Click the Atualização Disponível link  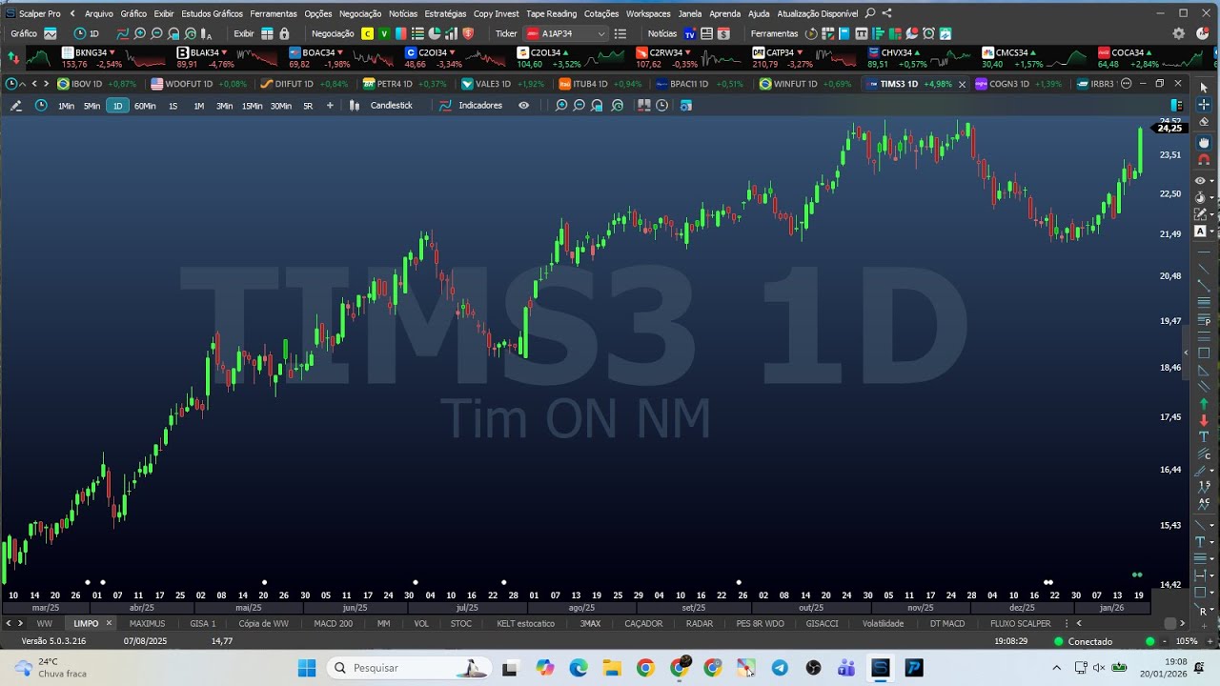817,13
